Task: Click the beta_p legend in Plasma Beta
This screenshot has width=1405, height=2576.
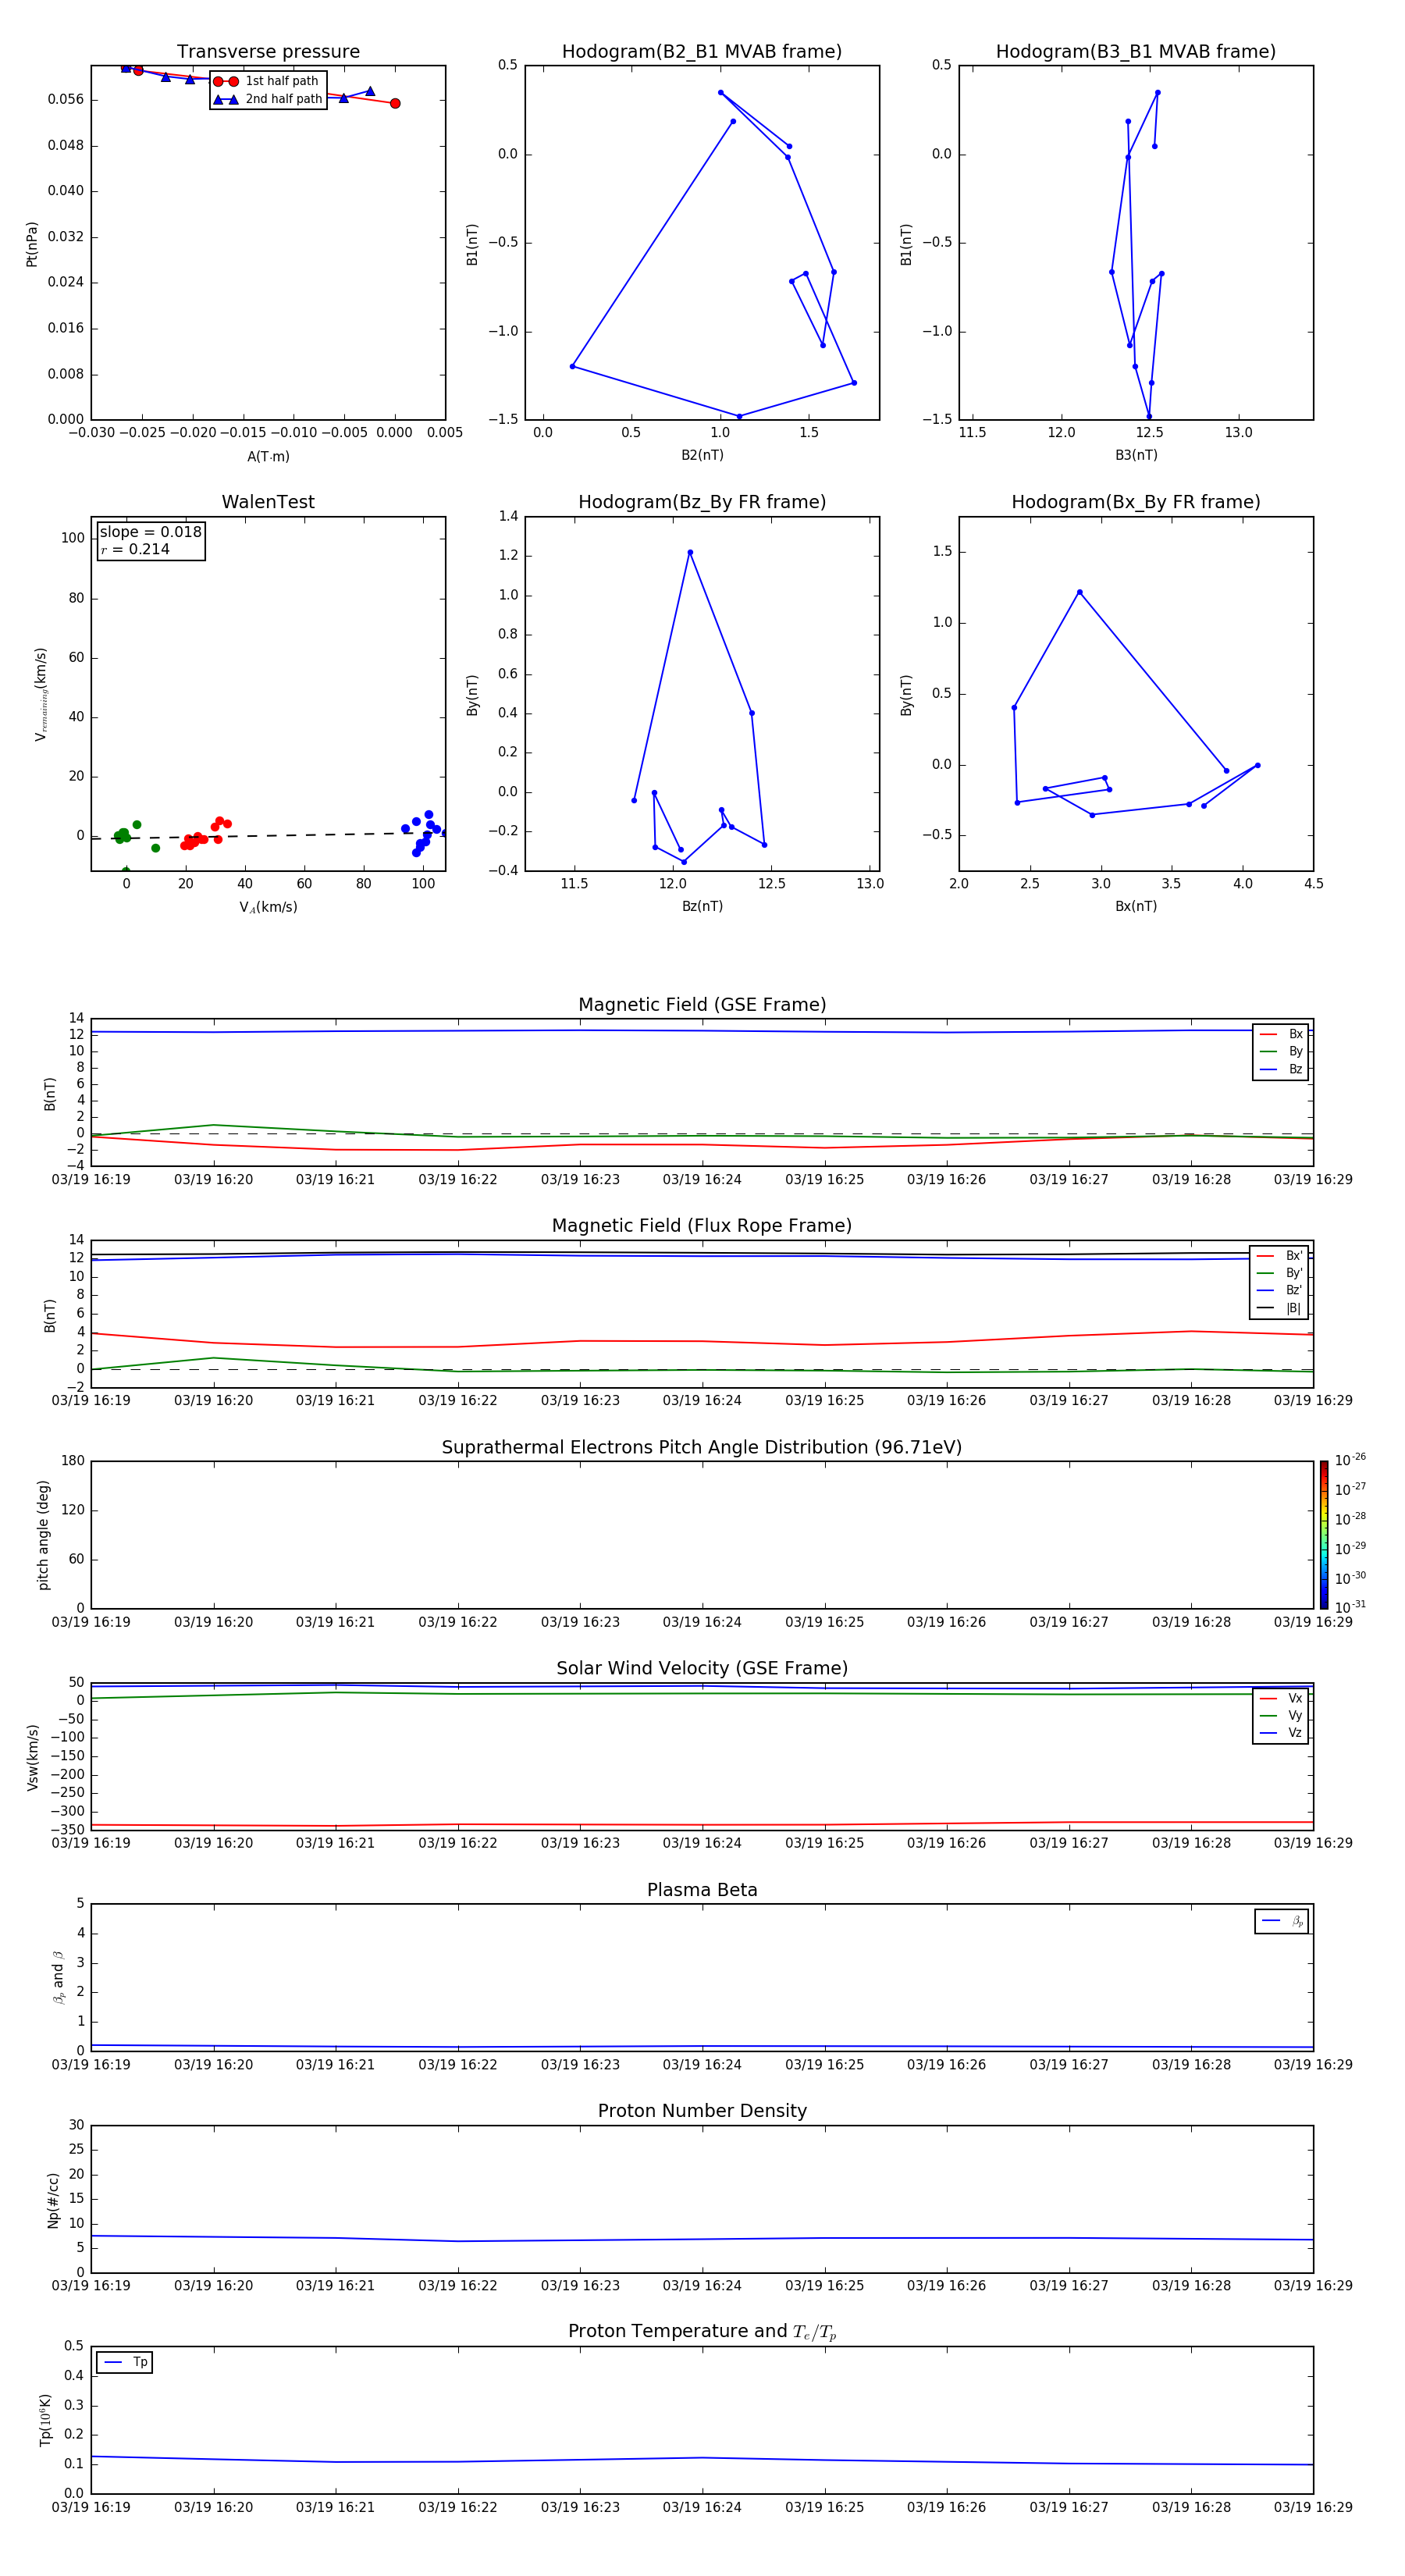Action: [x=1282, y=1921]
